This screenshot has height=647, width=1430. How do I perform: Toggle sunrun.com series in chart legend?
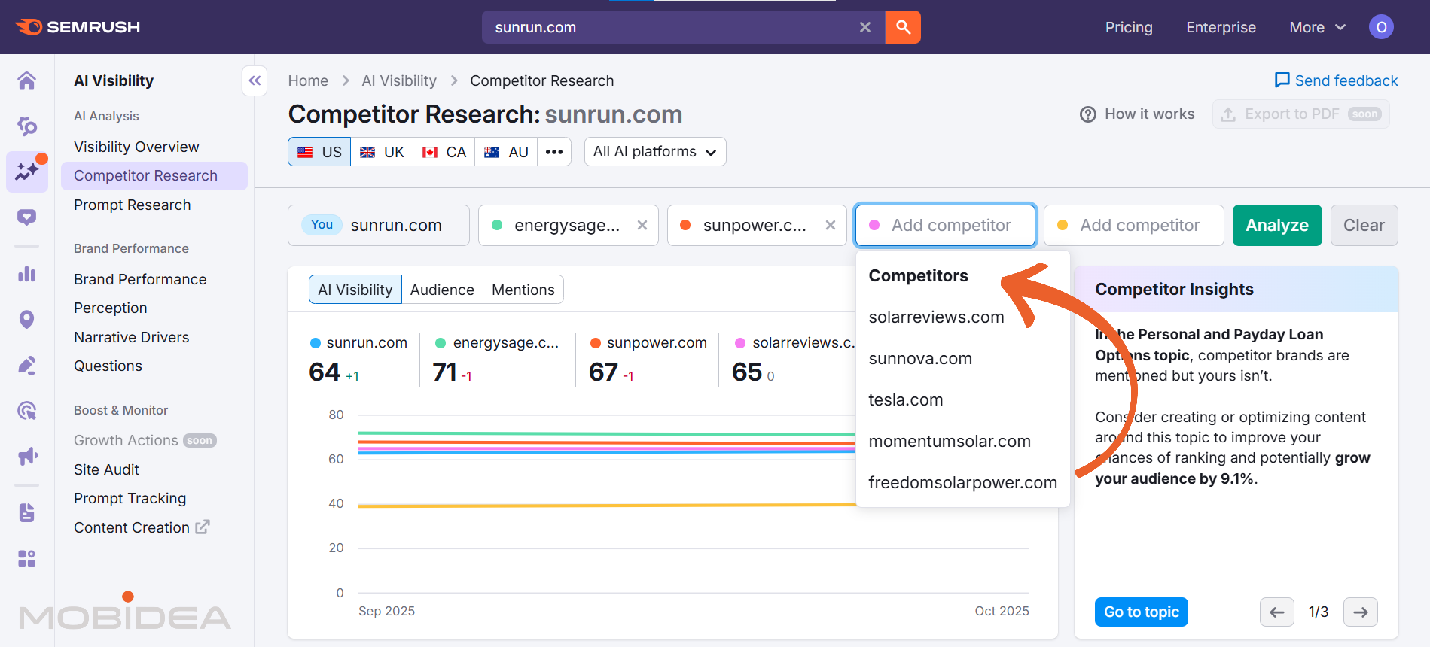358,343
